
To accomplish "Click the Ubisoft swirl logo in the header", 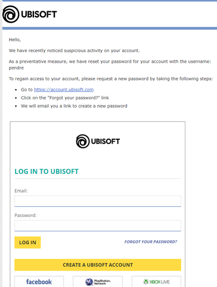I will (11, 14).
